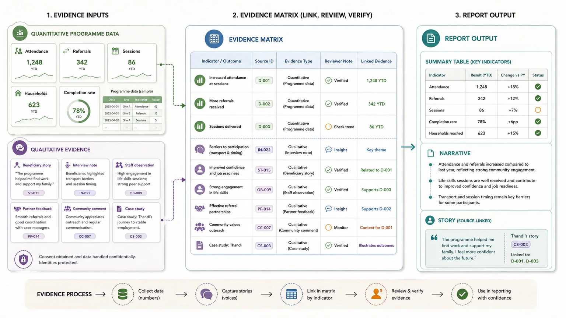Click the Case study: Thandi document icon

pos(200,245)
